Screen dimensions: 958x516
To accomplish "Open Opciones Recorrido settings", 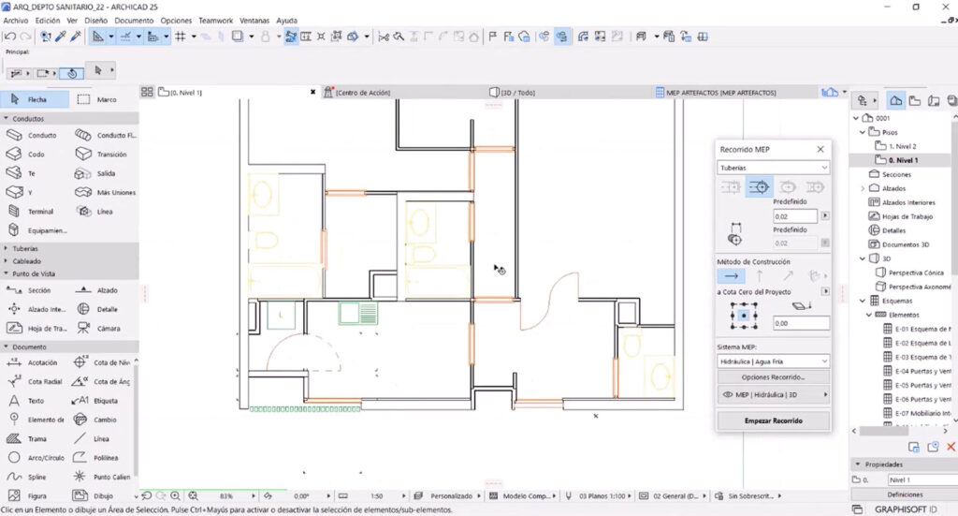I will pyautogui.click(x=773, y=377).
